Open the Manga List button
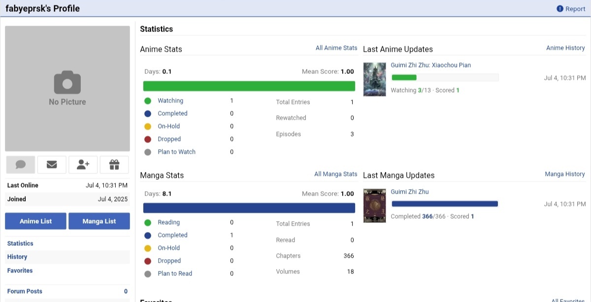The image size is (591, 302). click(x=99, y=221)
